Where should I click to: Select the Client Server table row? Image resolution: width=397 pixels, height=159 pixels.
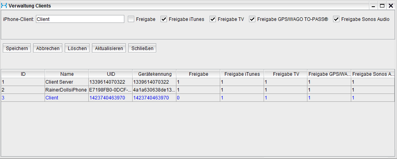click(67, 82)
